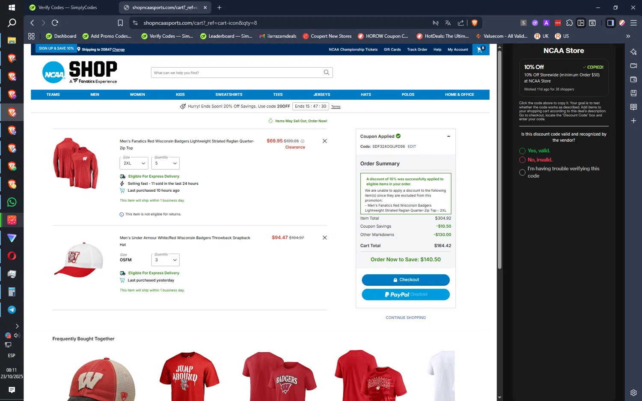Click EDIT next to coupon code
Image resolution: width=642 pixels, height=401 pixels.
pos(412,146)
